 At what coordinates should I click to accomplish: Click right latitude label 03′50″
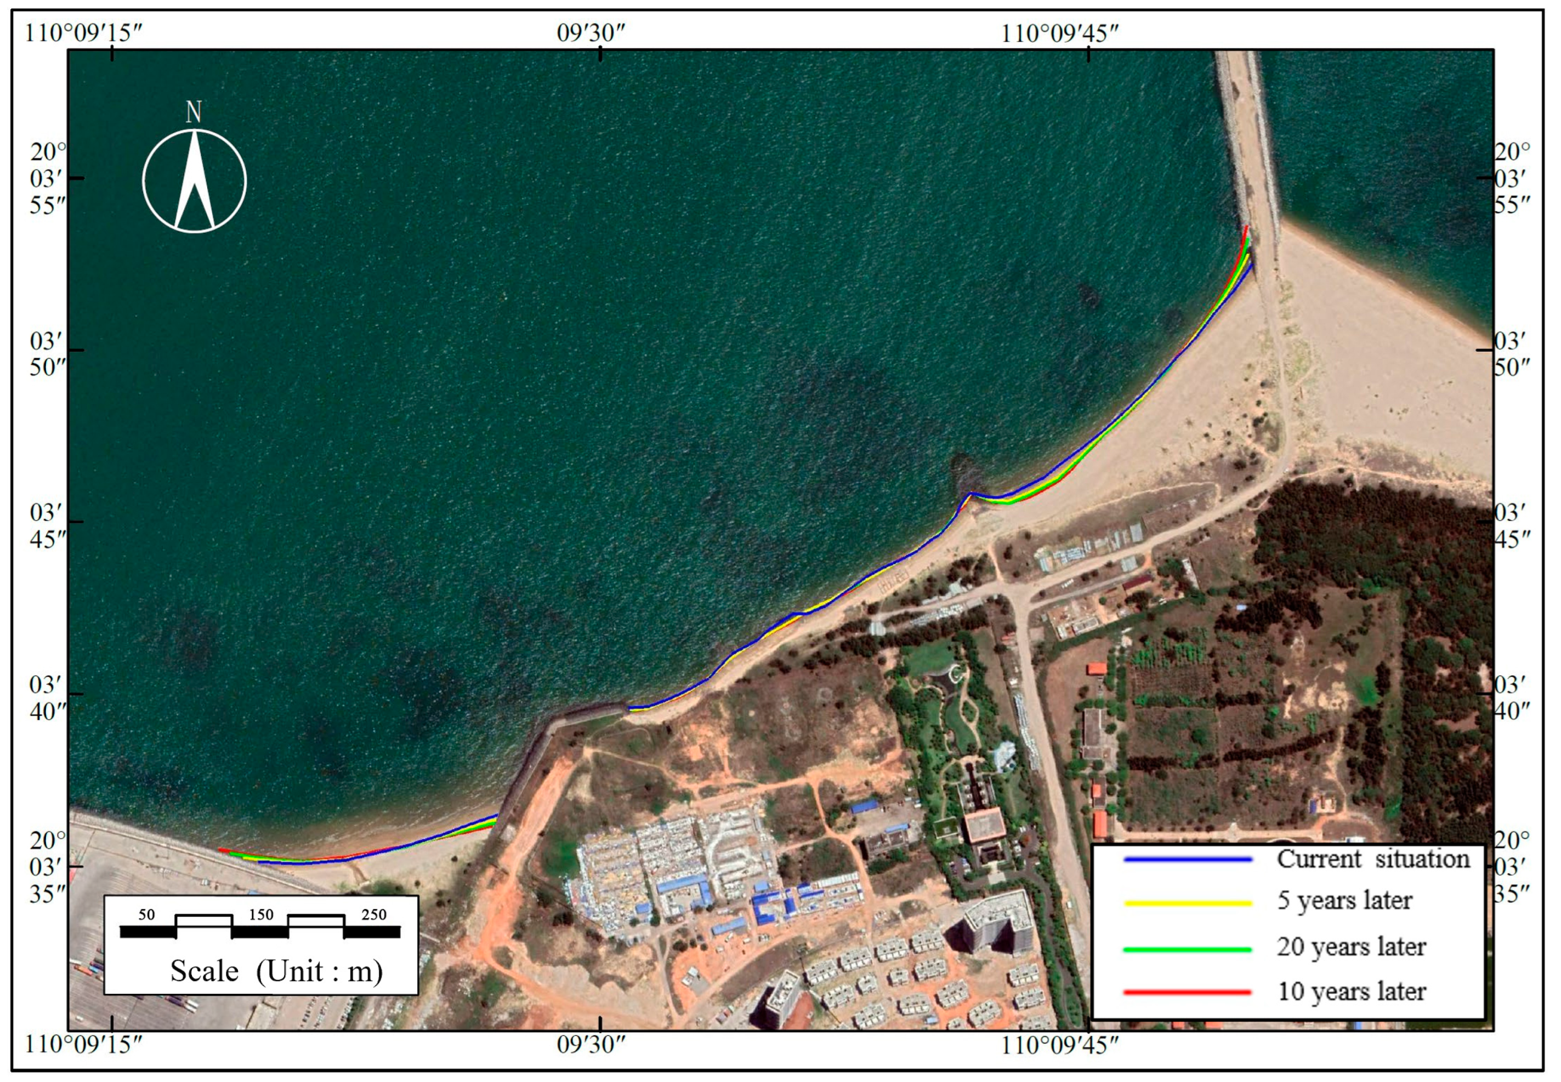point(1512,354)
